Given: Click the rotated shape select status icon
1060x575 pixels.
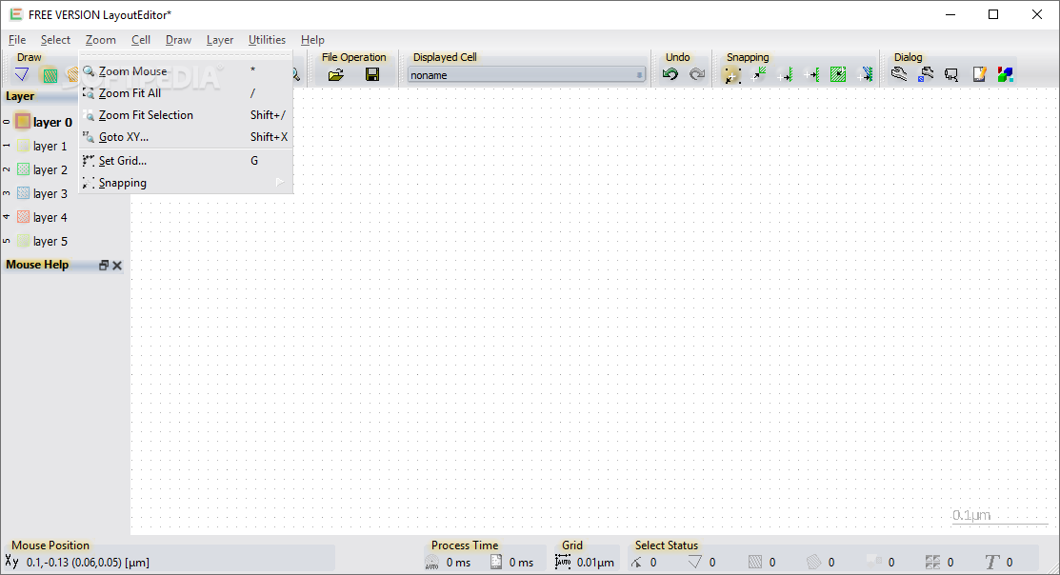Looking at the screenshot, I should [x=814, y=563].
